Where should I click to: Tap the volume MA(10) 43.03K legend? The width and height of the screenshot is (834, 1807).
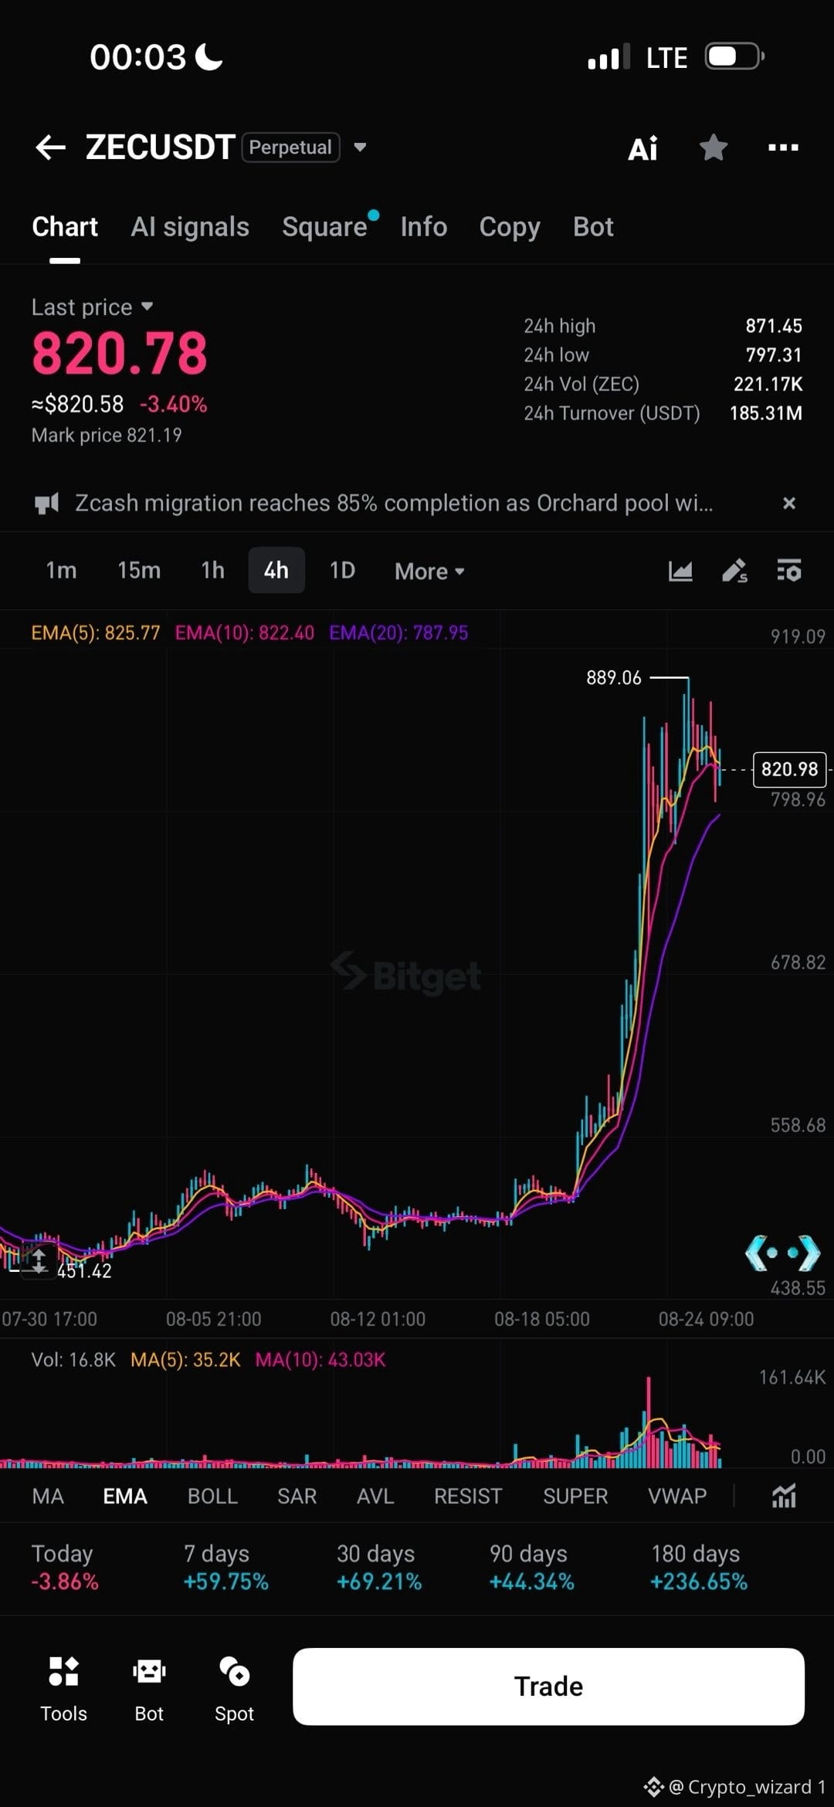coord(320,1360)
